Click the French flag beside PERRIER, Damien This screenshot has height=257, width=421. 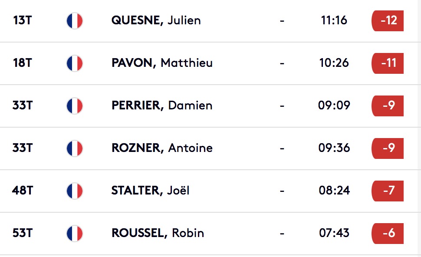75,106
